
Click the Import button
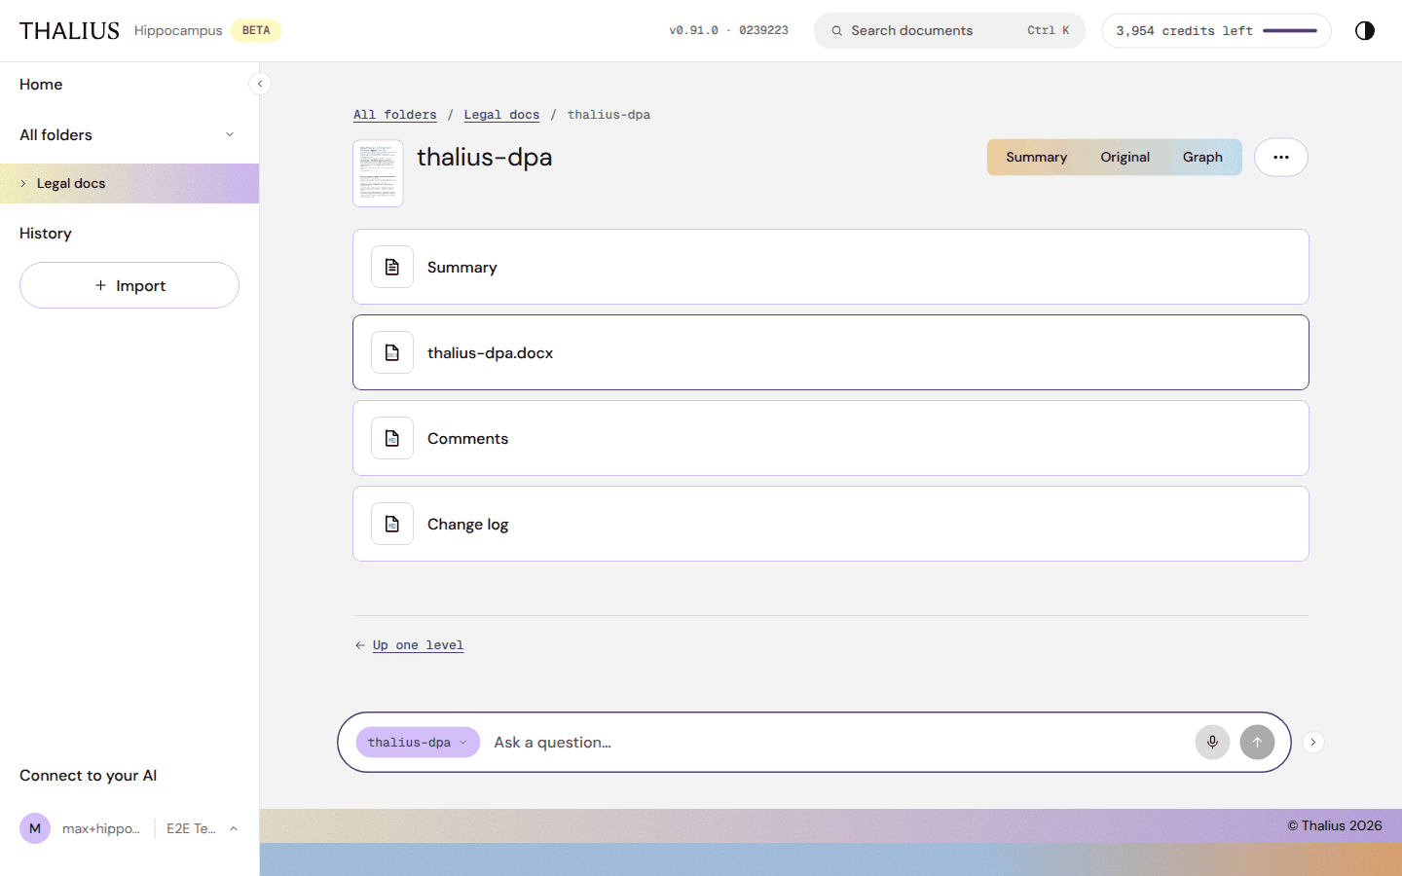(x=129, y=285)
